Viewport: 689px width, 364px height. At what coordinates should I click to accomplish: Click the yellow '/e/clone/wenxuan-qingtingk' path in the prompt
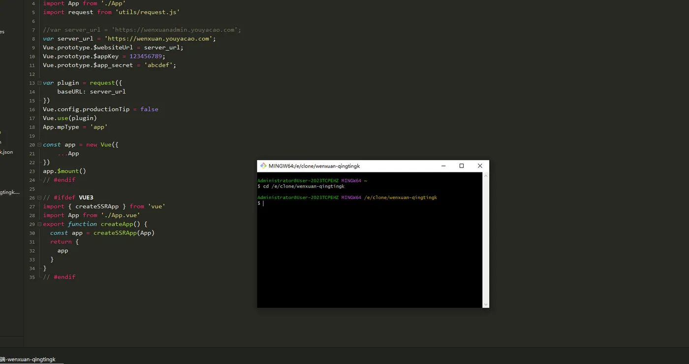coord(401,198)
